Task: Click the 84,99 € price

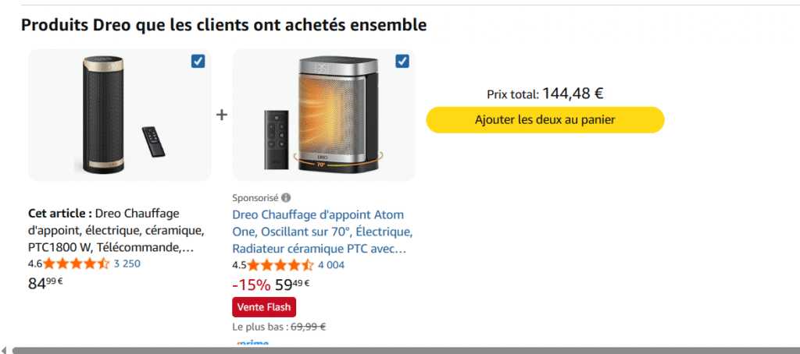Action: [x=45, y=283]
